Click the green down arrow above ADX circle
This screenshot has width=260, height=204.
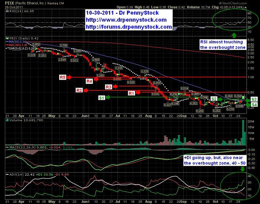[243, 169]
